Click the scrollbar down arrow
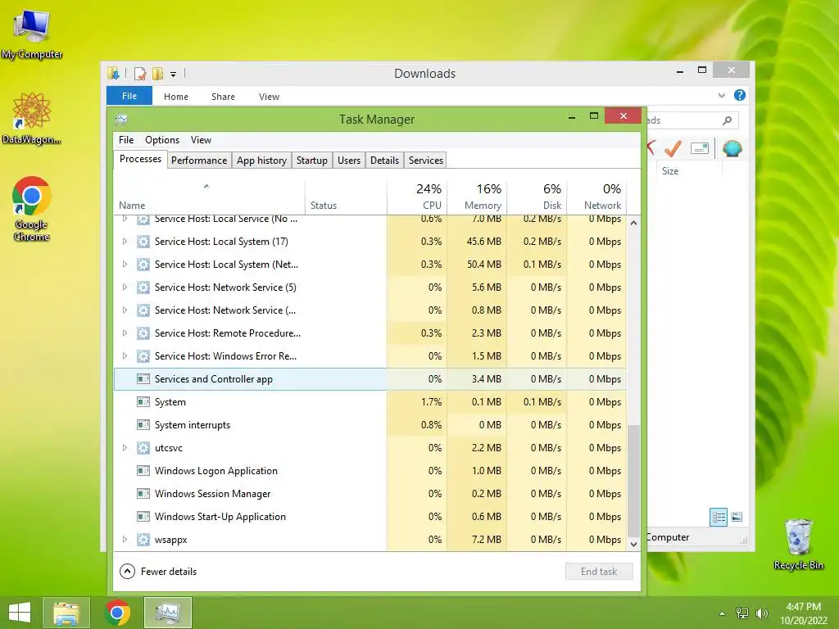Image resolution: width=839 pixels, height=629 pixels. pos(633,545)
